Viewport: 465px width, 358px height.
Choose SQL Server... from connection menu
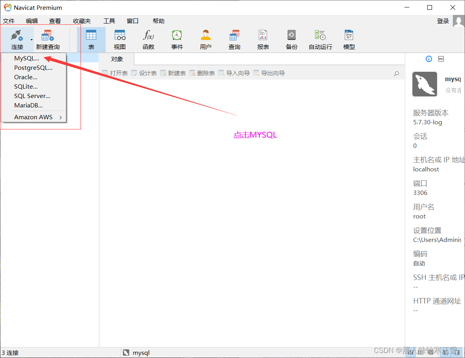pos(33,96)
